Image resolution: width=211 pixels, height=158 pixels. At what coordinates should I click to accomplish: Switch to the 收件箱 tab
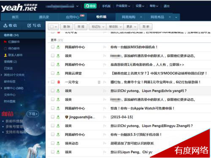[x=101, y=17]
